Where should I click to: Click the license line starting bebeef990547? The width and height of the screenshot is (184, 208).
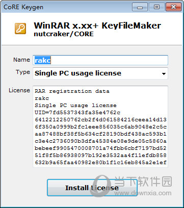(x=100, y=148)
